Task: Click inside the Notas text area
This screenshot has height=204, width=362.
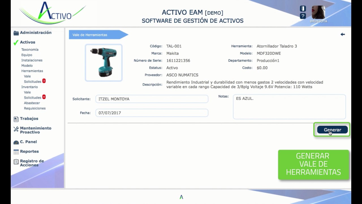Action: click(289, 107)
